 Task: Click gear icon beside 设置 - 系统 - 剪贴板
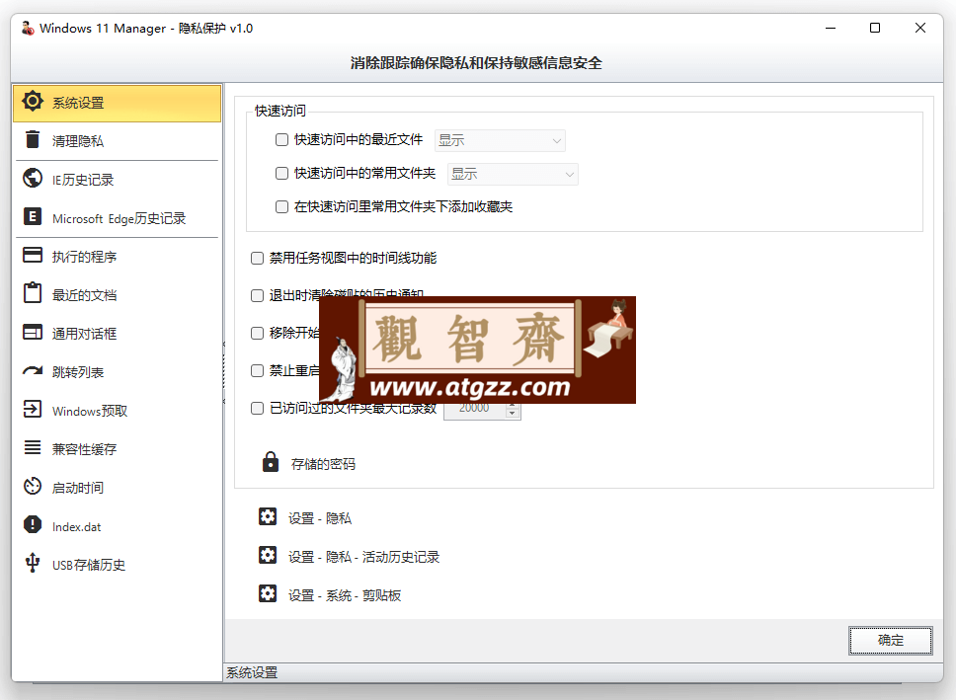point(268,593)
